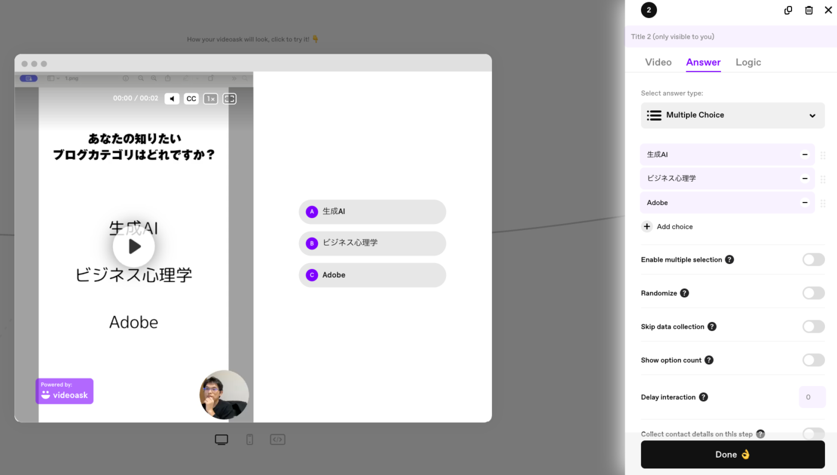Open help icon for Collect contact details
Screen dimensions: 837x475
760,434
